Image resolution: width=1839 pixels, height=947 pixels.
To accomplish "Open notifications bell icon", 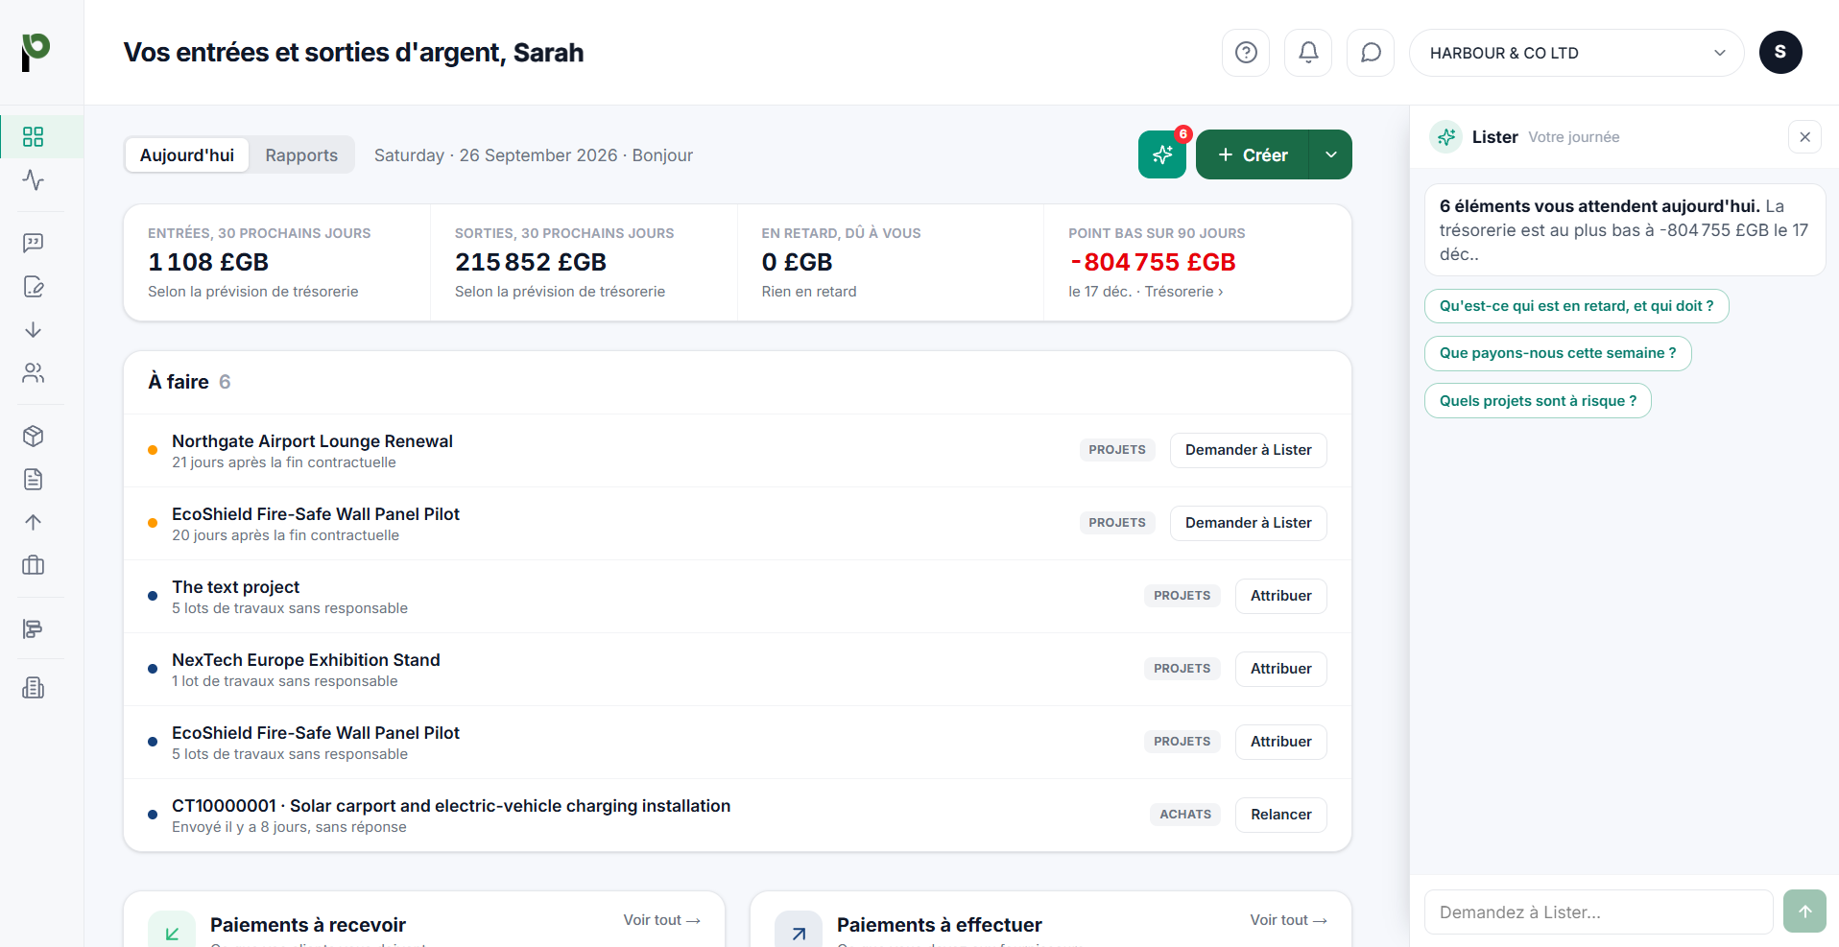I will (x=1308, y=53).
